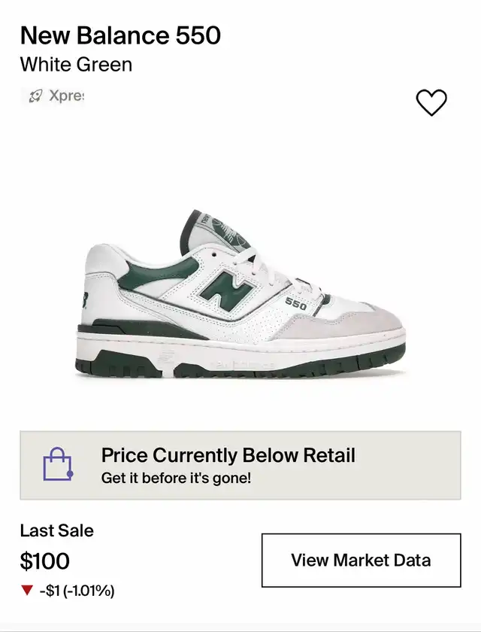Image resolution: width=481 pixels, height=632 pixels.
Task: Open the sneaker product image
Action: (x=240, y=297)
